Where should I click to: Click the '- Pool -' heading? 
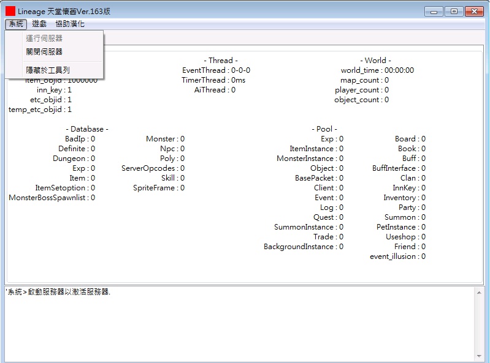point(324,129)
